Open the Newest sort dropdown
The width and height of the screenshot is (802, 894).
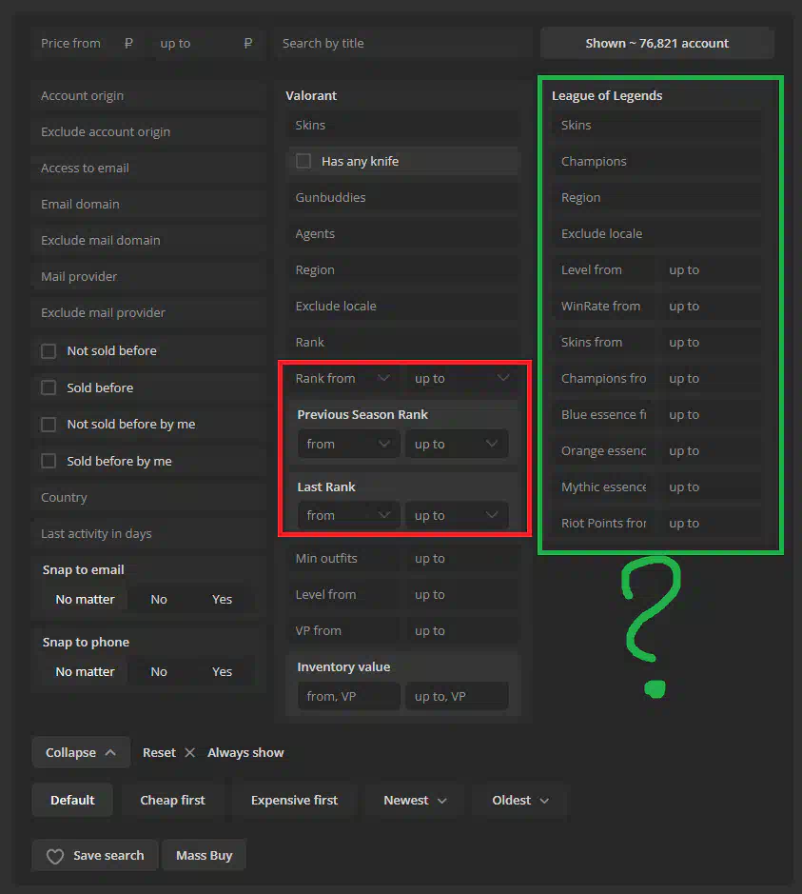tap(416, 801)
